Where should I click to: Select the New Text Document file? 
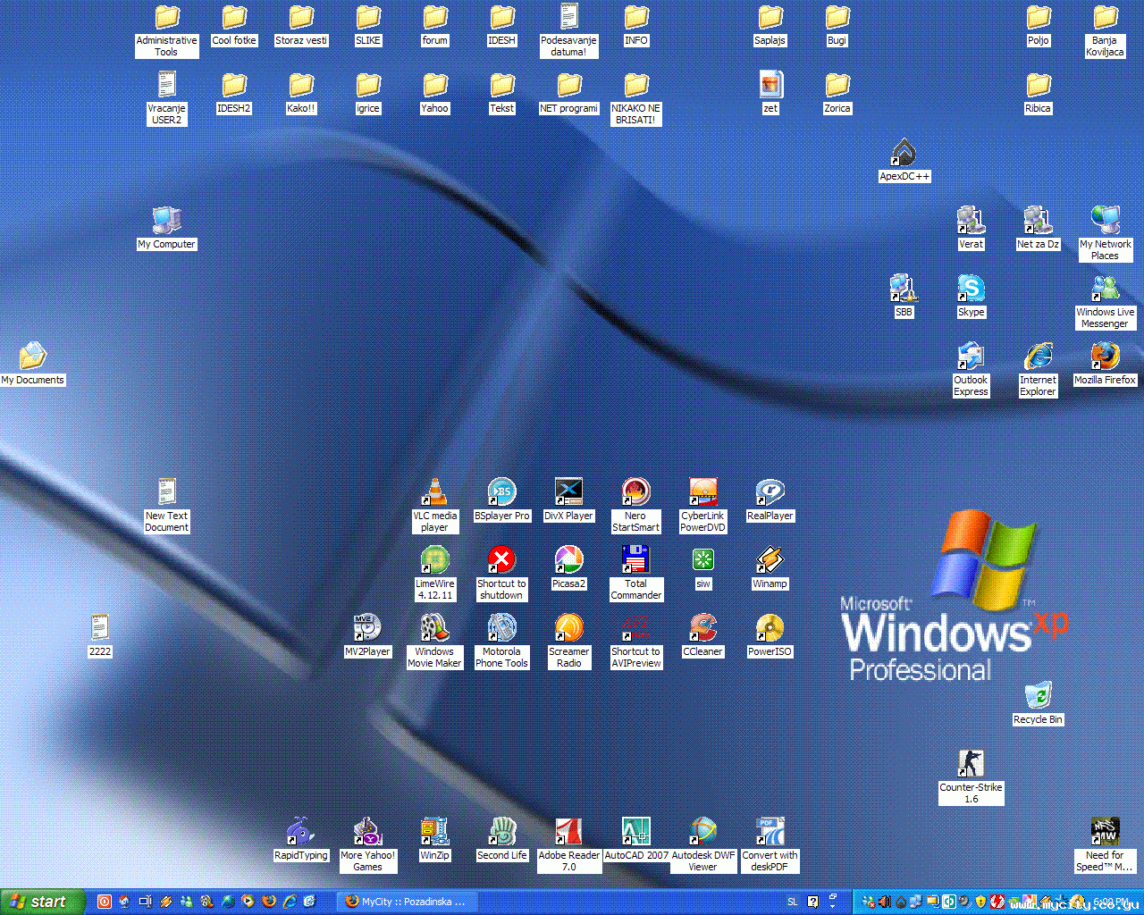(x=167, y=493)
